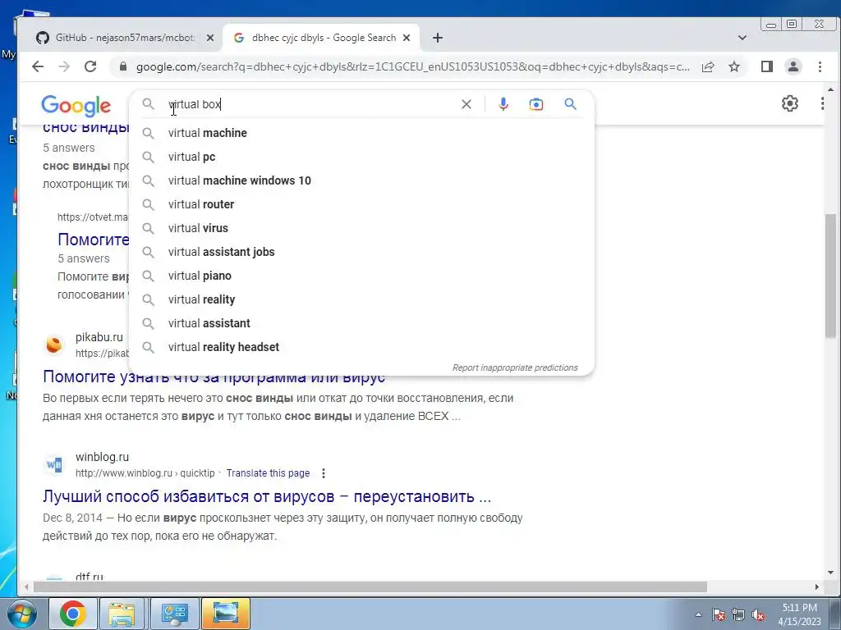Viewport: 841px width, 630px height.
Task: Open the Chrome profile avatar
Action: click(x=793, y=66)
